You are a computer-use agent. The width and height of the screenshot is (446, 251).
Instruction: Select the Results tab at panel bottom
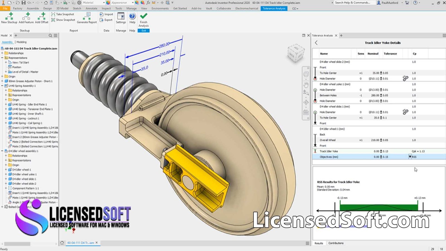pyautogui.click(x=319, y=243)
